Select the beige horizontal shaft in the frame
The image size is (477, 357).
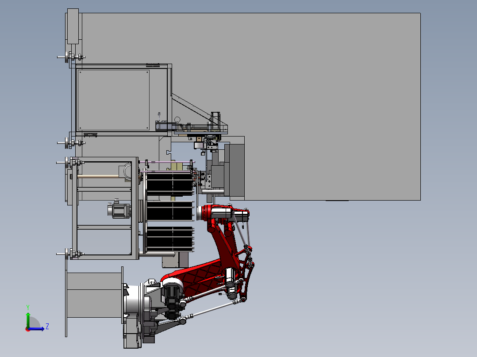pos(98,176)
